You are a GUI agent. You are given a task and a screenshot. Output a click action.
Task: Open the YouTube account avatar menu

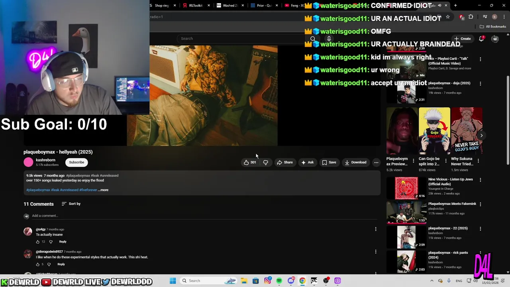coord(495,39)
